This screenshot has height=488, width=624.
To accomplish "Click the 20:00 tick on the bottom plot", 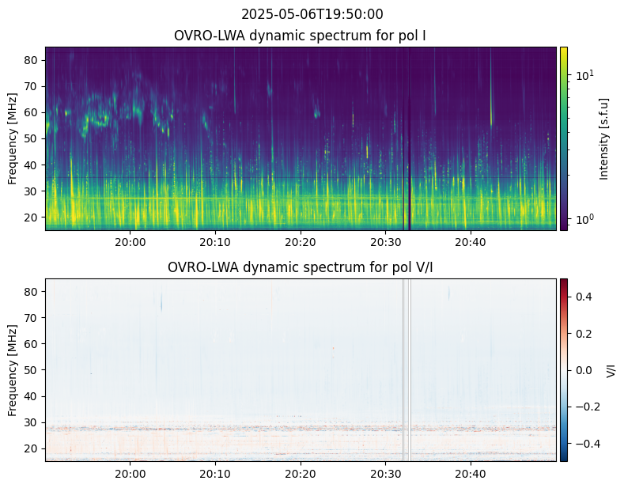I will click(x=130, y=474).
